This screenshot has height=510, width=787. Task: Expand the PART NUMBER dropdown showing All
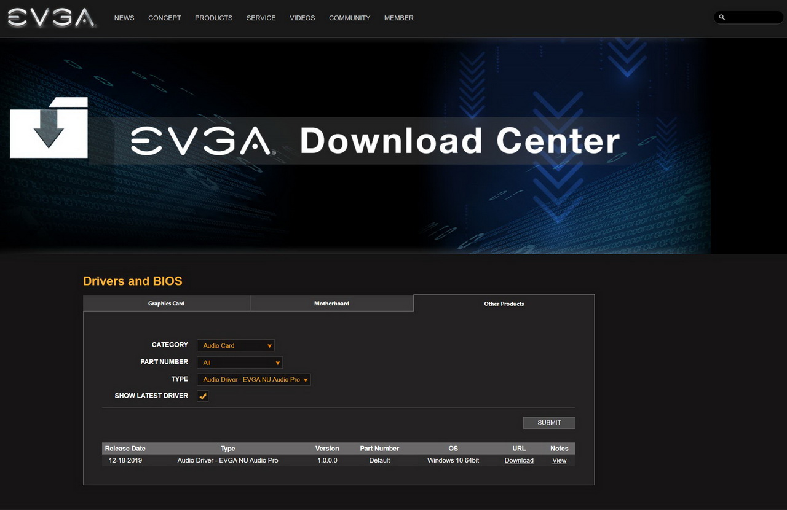pyautogui.click(x=240, y=363)
